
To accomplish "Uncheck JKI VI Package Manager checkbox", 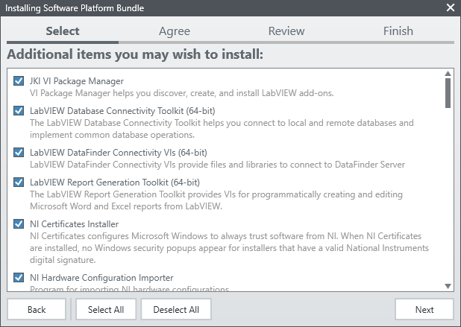I will click(19, 80).
